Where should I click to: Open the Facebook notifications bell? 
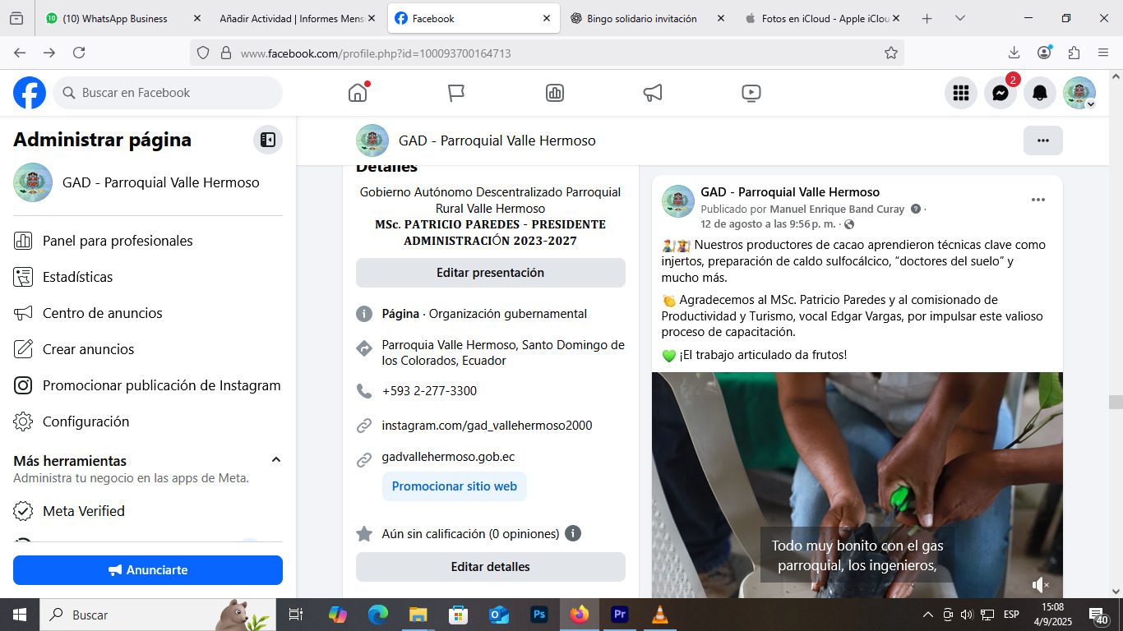[1040, 93]
